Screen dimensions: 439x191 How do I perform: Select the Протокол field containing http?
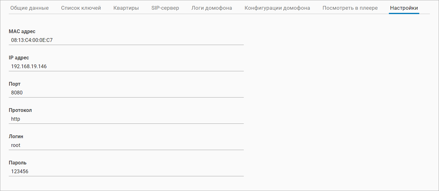click(x=126, y=119)
